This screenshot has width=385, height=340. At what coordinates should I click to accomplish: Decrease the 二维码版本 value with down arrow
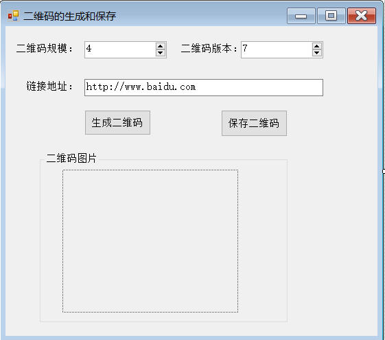point(317,53)
